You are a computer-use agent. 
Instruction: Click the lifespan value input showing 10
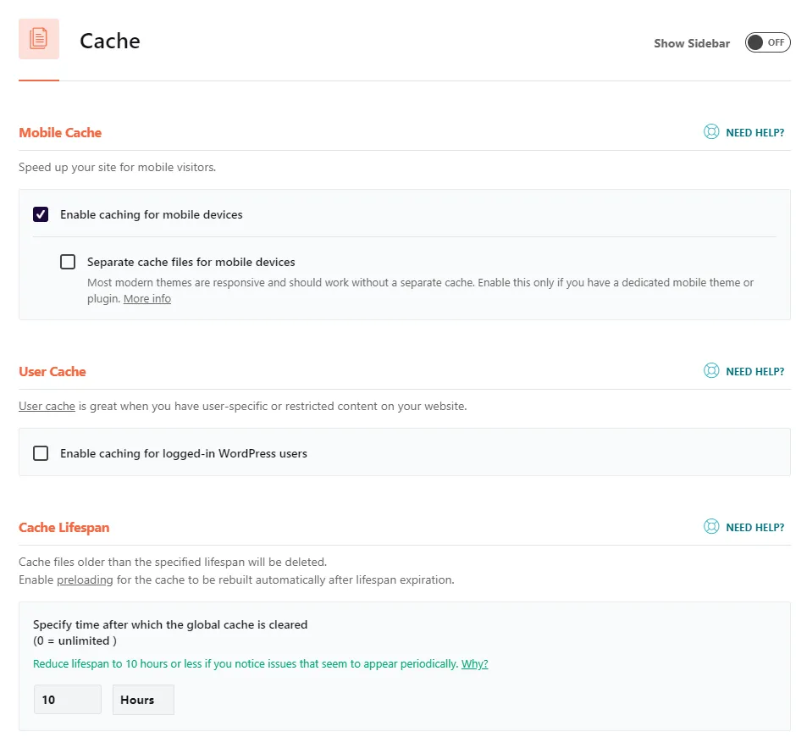67,699
